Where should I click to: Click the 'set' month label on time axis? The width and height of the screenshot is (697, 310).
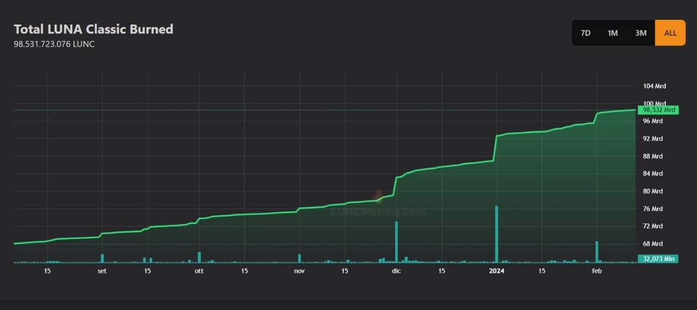(102, 270)
